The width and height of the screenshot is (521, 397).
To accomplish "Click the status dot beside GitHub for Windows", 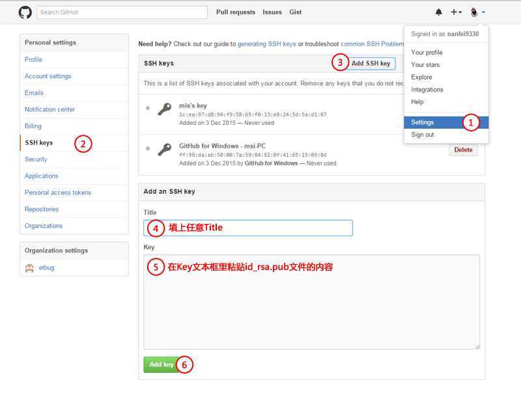I will [148, 148].
